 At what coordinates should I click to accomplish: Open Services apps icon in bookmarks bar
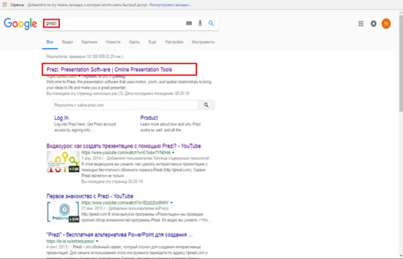click(x=5, y=5)
